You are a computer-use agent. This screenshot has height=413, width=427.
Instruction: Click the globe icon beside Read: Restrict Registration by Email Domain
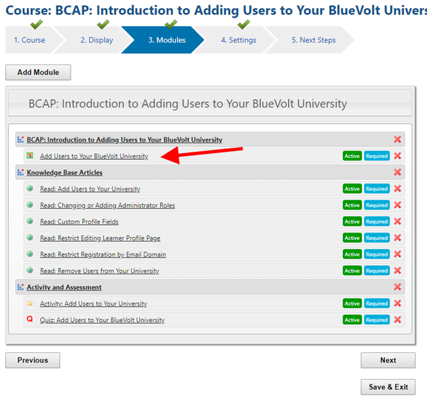pyautogui.click(x=30, y=254)
